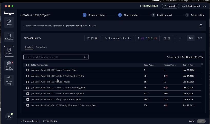Check the Tiffany's Quinceñera Raw folder

[28, 99]
